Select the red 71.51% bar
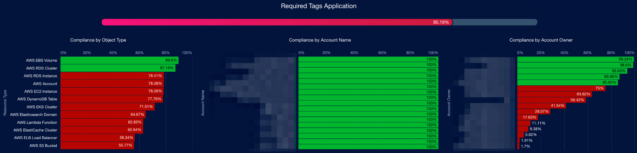 click(108, 107)
